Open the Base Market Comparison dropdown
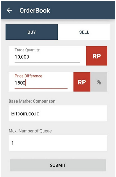116x177 pixels. click(58, 113)
